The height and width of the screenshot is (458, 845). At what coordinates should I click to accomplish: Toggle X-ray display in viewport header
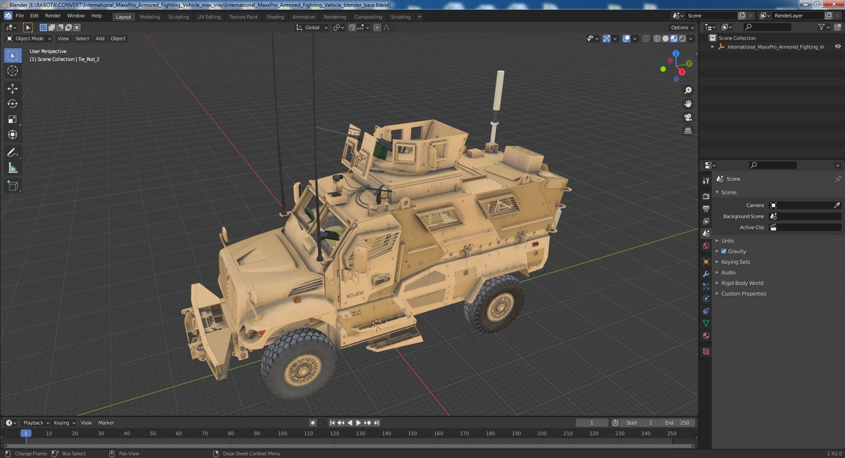tap(646, 39)
